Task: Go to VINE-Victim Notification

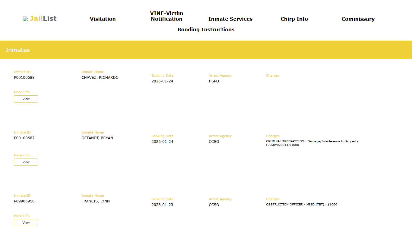Action: point(166,16)
